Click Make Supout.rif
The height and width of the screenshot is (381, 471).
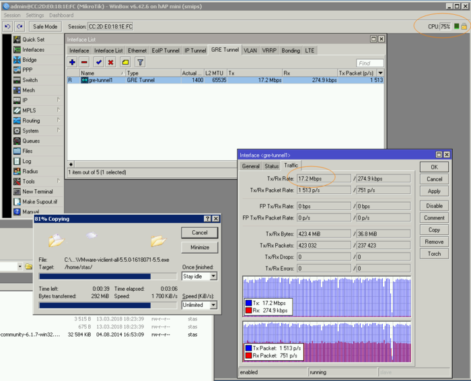[x=39, y=202]
